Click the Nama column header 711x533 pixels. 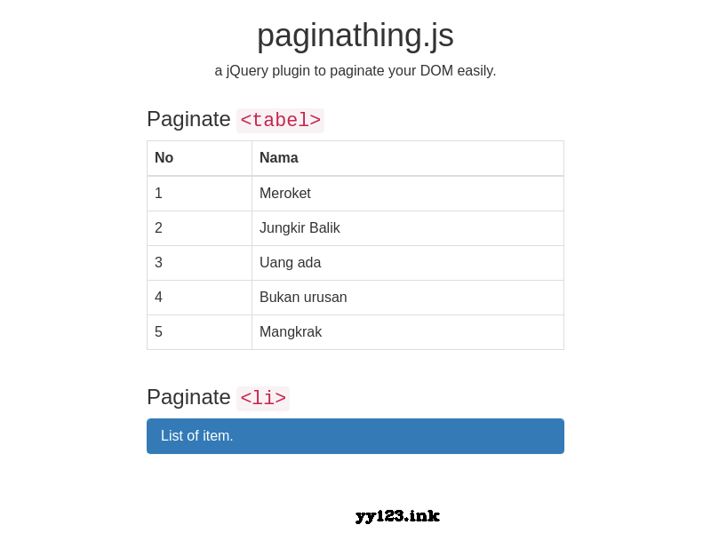[408, 158]
